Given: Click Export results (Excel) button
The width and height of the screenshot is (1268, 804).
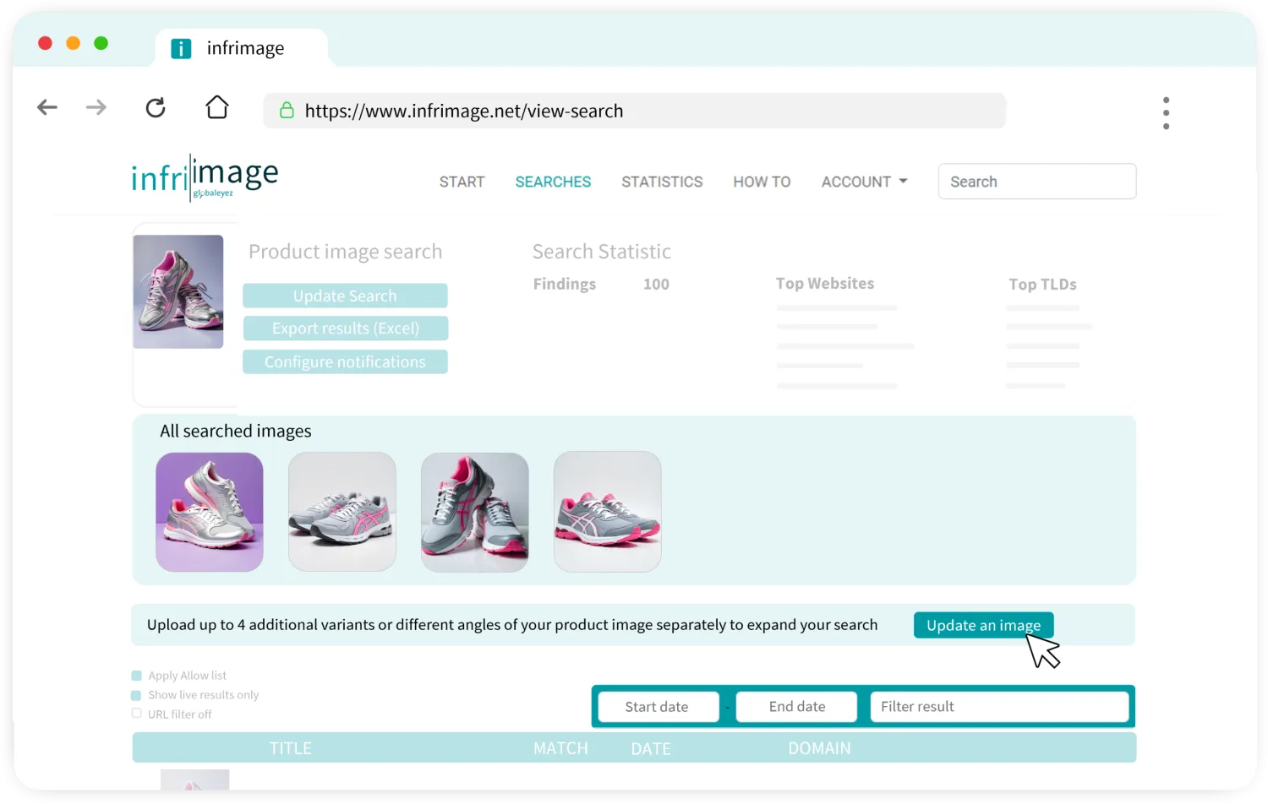Looking at the screenshot, I should (x=345, y=329).
